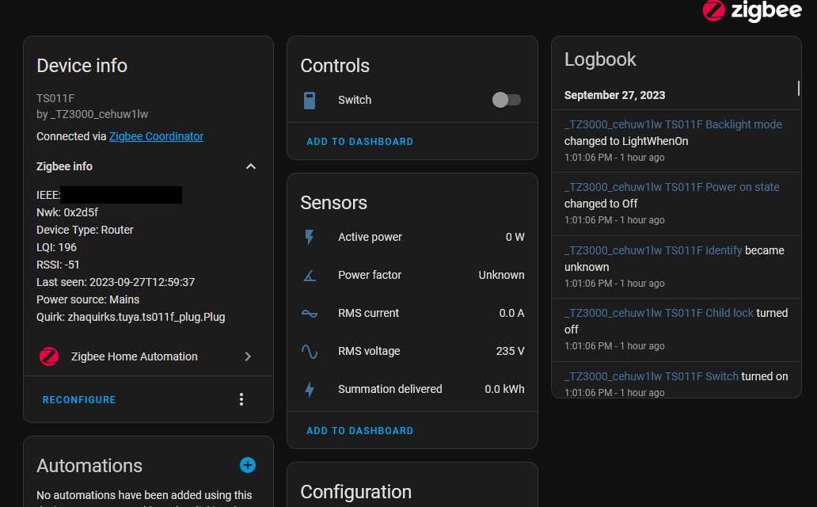Turn on the Switch toggle
The width and height of the screenshot is (817, 507).
[x=506, y=99]
